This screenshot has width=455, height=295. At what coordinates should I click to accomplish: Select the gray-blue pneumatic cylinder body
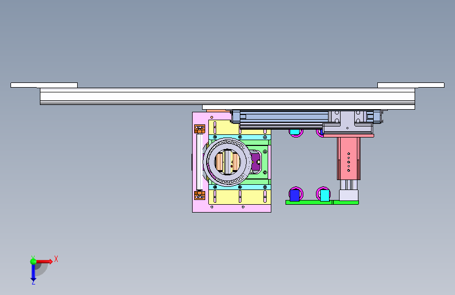coord(284,117)
